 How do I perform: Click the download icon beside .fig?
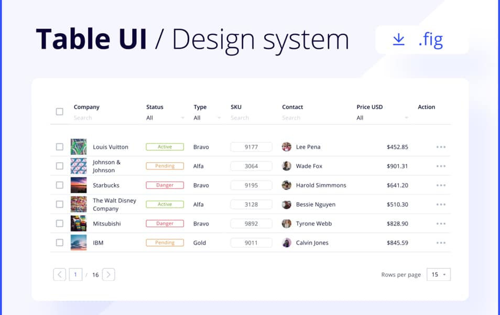pos(399,39)
